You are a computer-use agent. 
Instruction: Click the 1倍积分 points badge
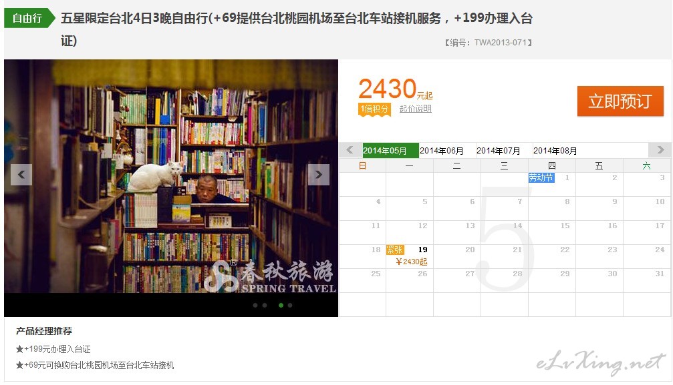375,109
